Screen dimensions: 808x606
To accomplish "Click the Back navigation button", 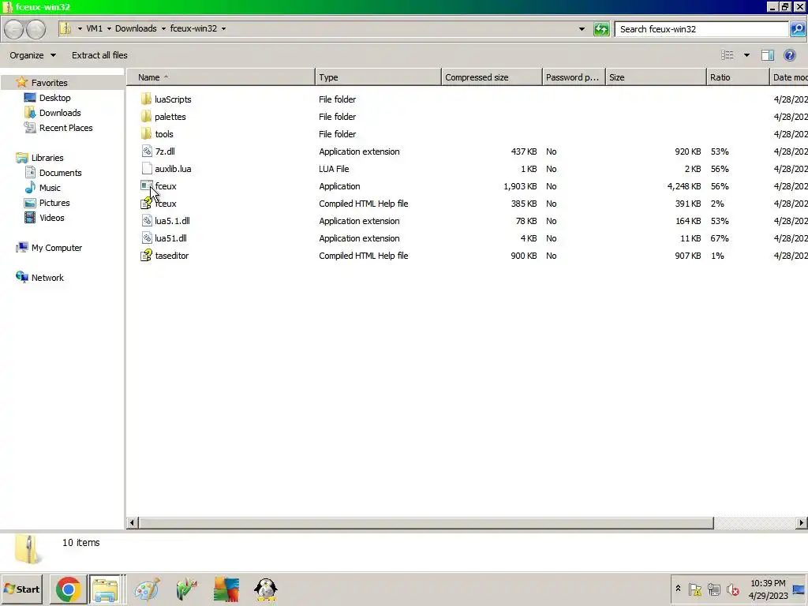I will (x=14, y=29).
